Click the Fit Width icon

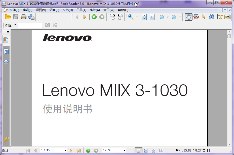tap(152, 17)
